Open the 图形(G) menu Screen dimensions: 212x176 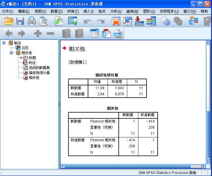pyautogui.click(x=149, y=11)
